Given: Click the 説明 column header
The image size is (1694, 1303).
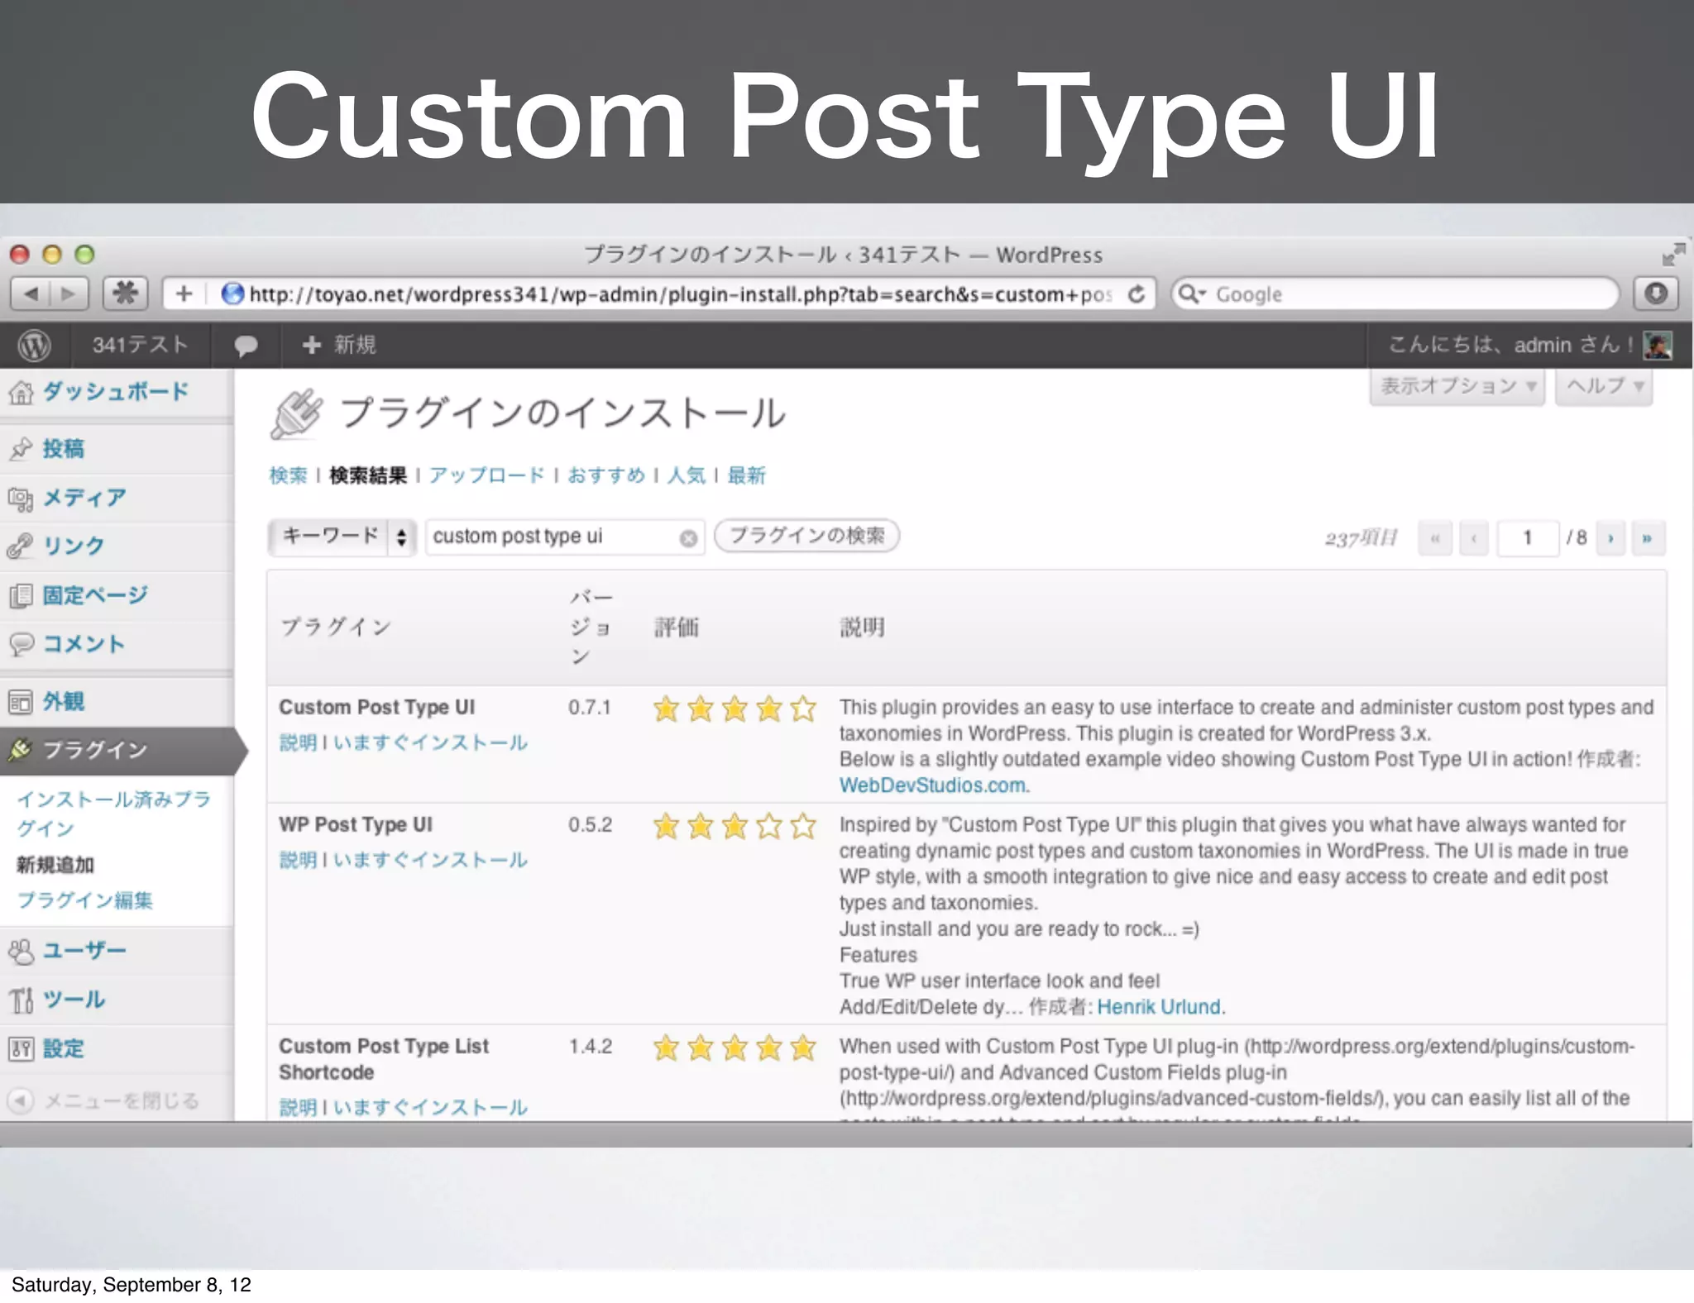Looking at the screenshot, I should (x=863, y=628).
